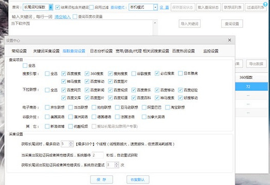Toggle the 百度百科 checkbox
The height and width of the screenshot is (185, 270).
134,98
